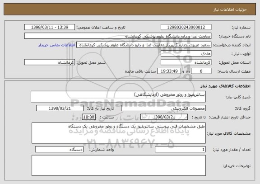
Task: Click the empty توضیحات خریدار text area
Action: [119, 165]
